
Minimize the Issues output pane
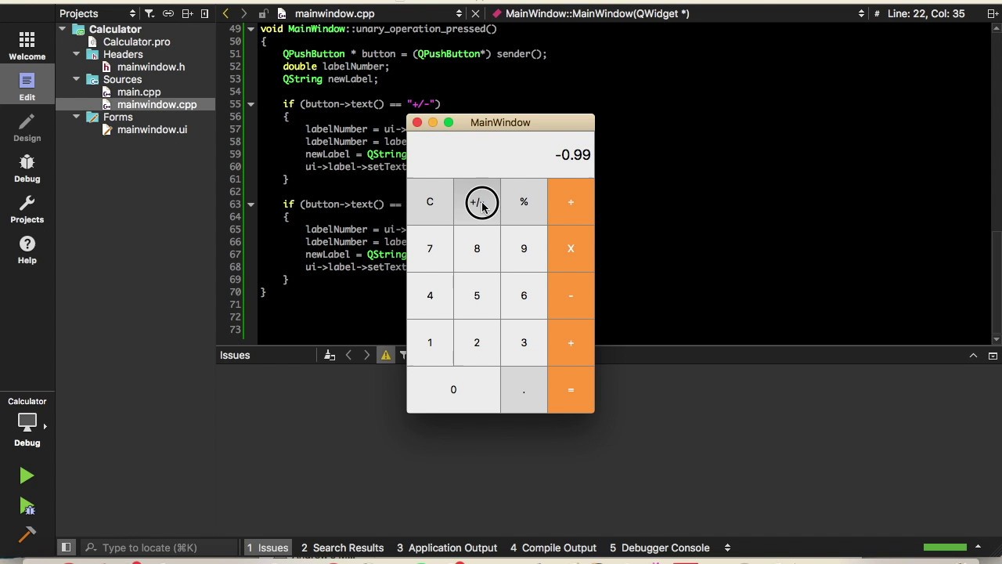[973, 356]
